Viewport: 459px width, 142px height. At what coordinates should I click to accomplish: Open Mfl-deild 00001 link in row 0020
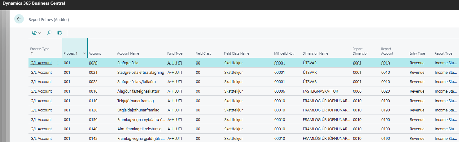(x=280, y=63)
